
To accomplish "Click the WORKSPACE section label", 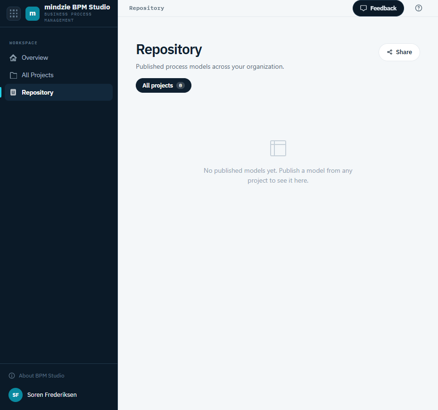I will [x=23, y=43].
